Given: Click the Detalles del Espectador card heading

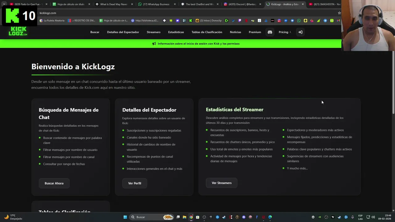Looking at the screenshot, I should (x=149, y=110).
